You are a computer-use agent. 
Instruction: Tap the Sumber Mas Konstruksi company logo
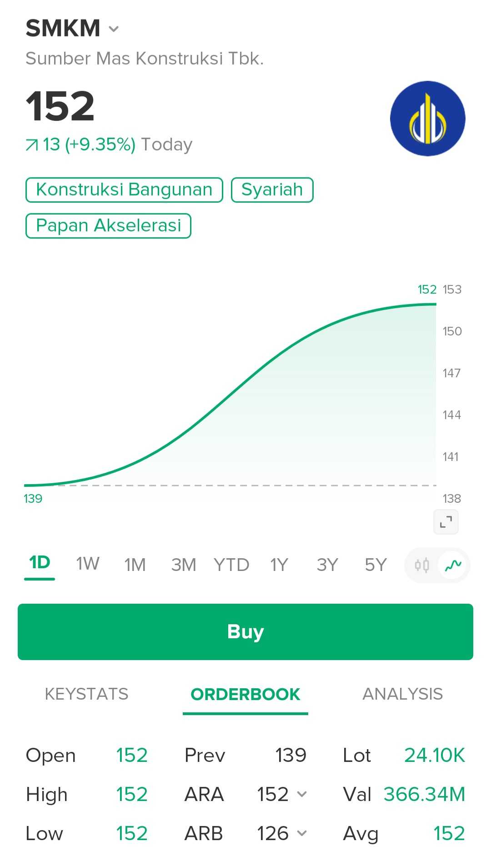tap(427, 119)
